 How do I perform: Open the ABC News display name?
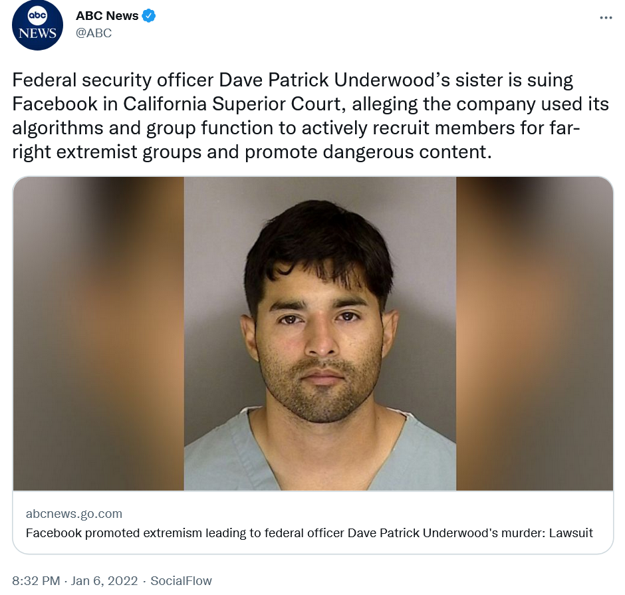coord(107,16)
